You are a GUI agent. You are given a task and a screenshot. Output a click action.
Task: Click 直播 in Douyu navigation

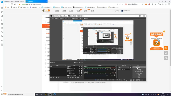tap(64, 11)
